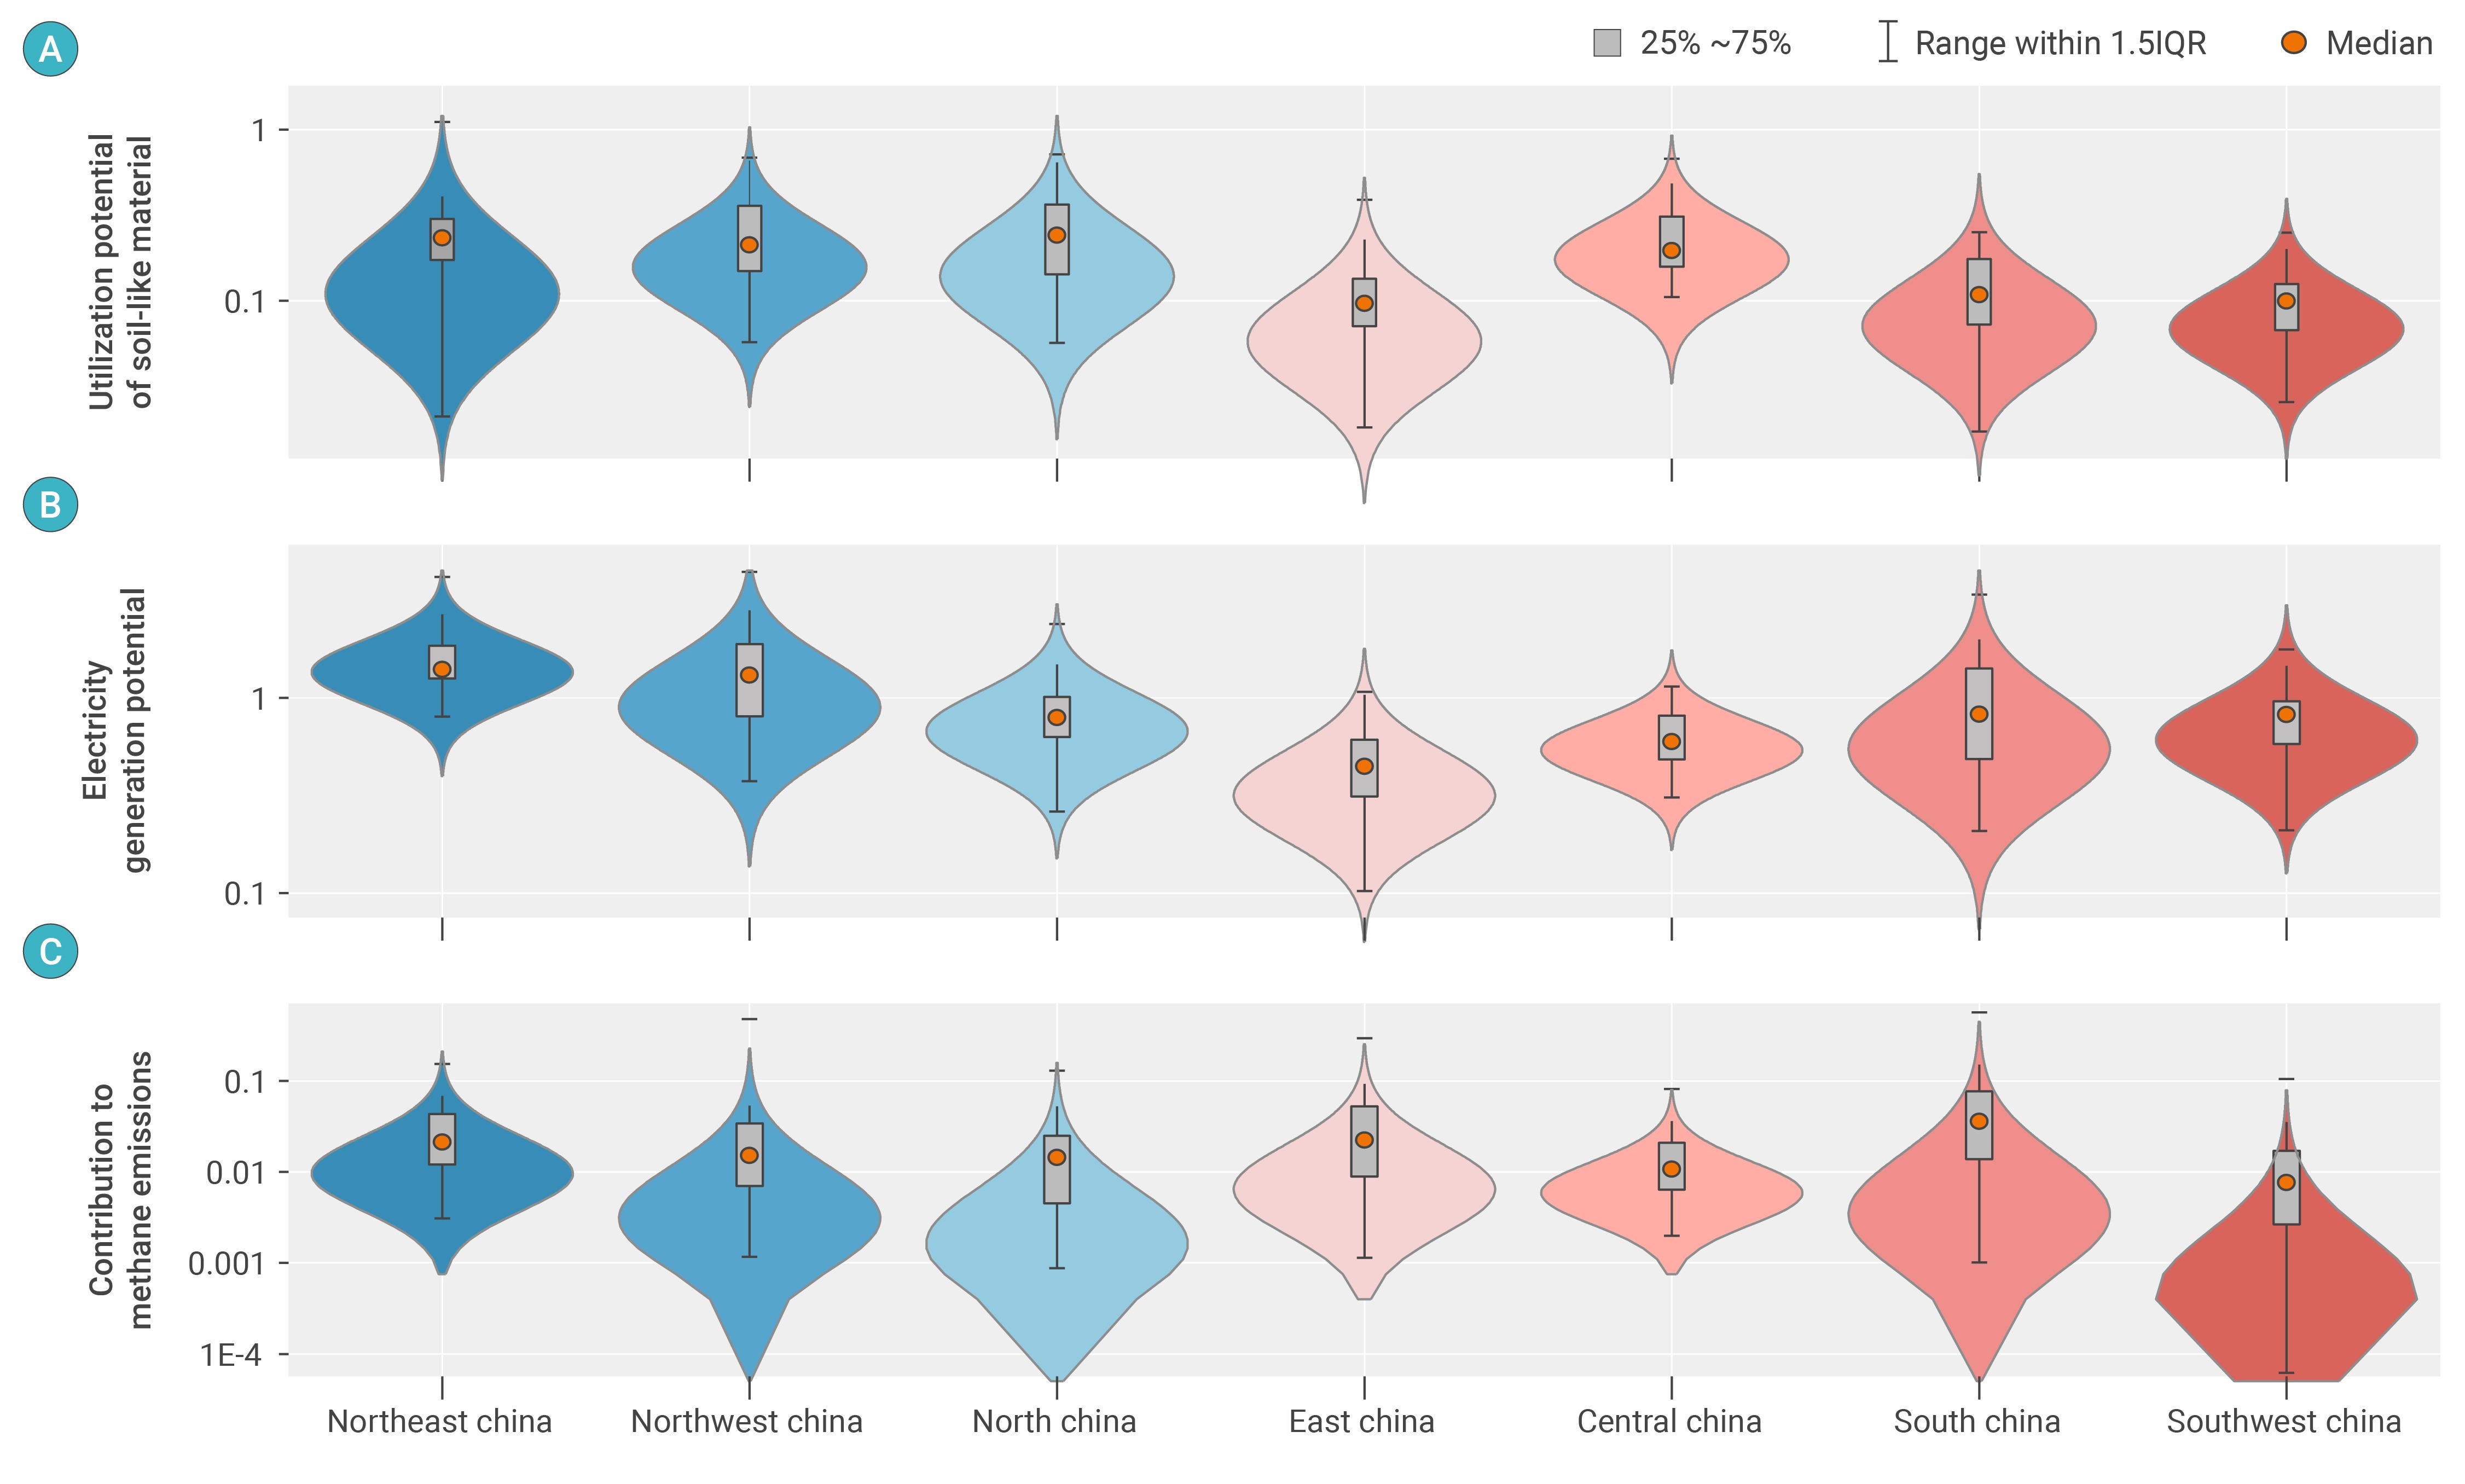This screenshot has width=2465, height=1484.
Task: Click the "1E-4" tick label
Action: point(230,1355)
